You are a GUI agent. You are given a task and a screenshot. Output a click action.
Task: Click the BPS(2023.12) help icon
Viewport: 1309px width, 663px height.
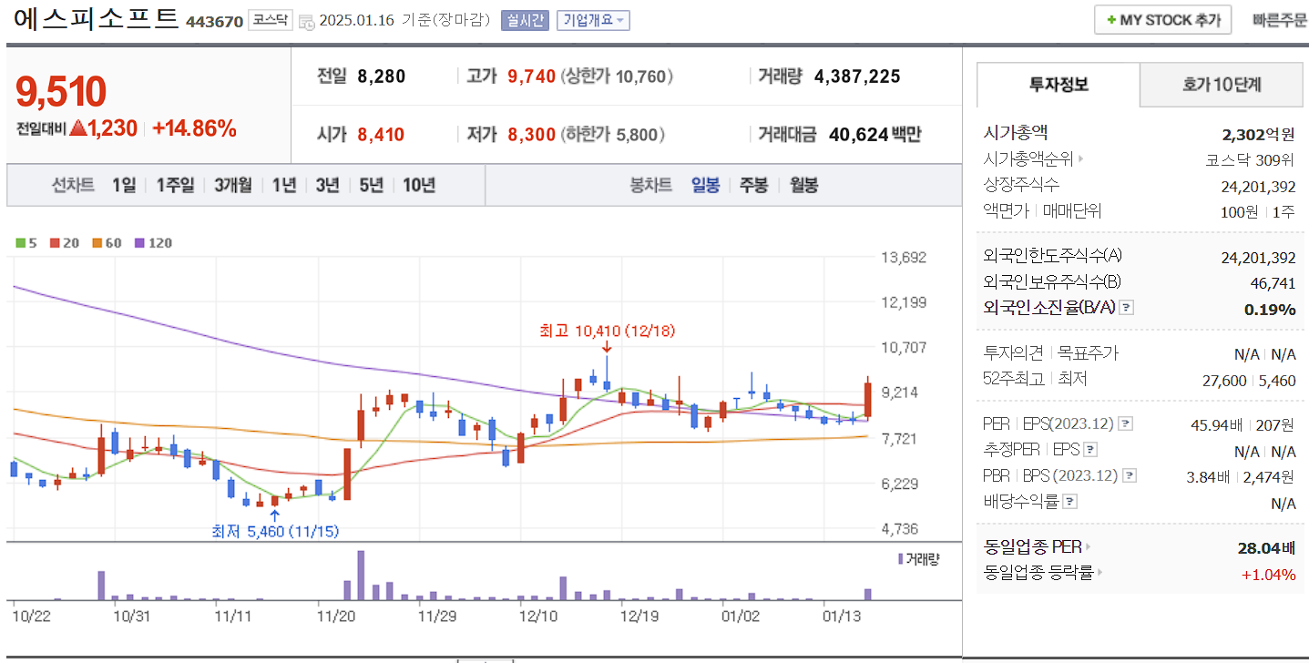pos(1129,476)
